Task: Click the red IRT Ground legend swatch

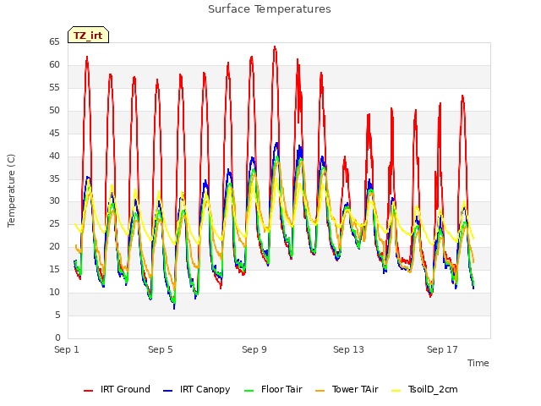Action: click(88, 391)
